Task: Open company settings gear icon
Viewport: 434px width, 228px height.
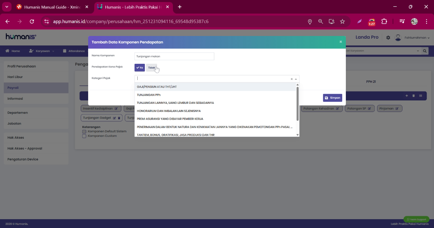Action: 388,38
